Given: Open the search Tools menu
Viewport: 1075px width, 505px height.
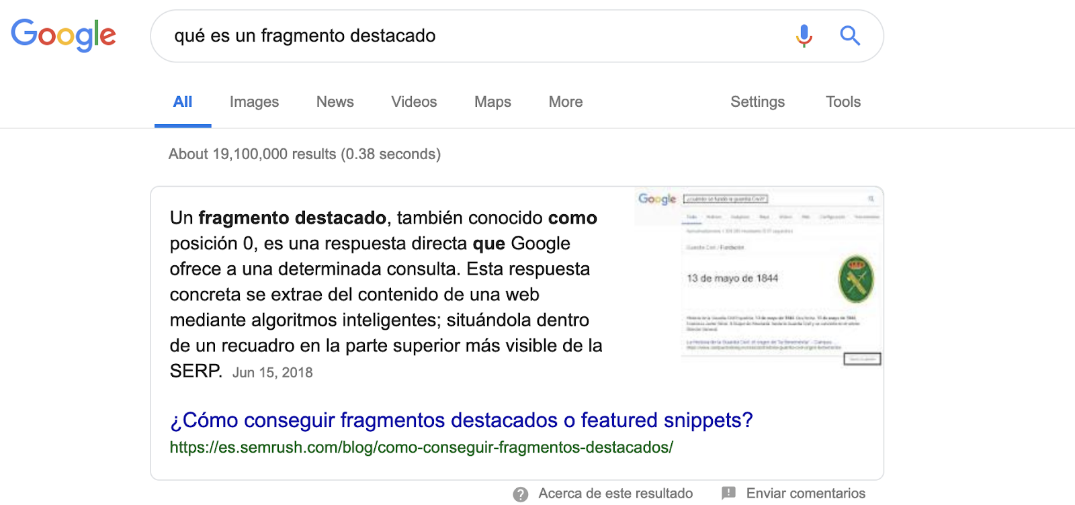Looking at the screenshot, I should [843, 102].
